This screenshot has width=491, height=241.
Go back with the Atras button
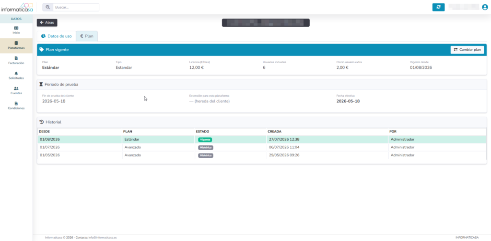click(x=47, y=22)
